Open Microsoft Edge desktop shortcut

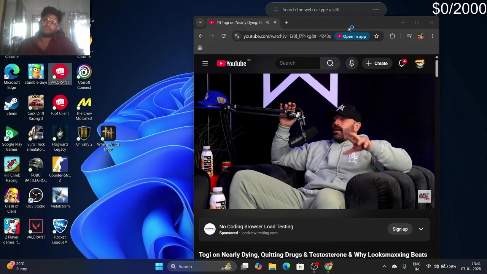tap(12, 77)
